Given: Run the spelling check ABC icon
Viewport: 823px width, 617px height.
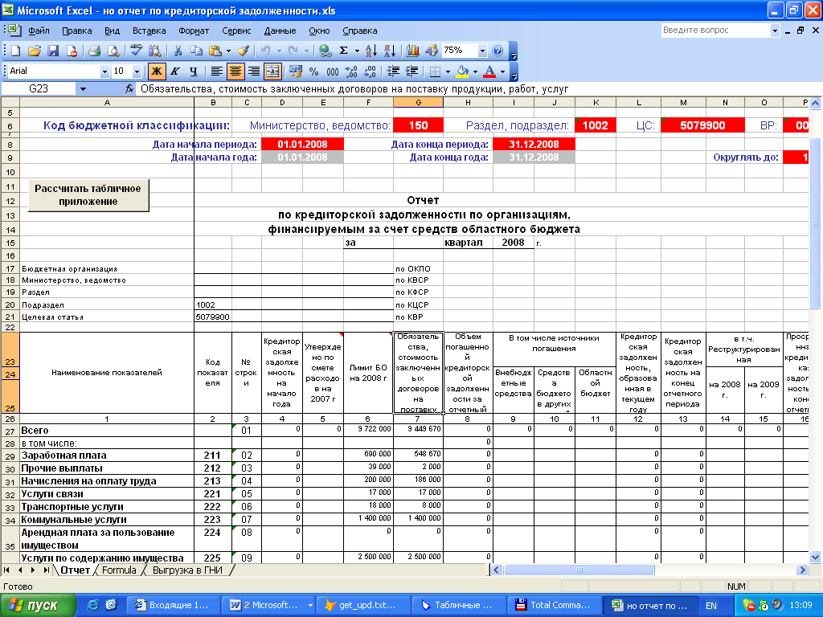Looking at the screenshot, I should [137, 51].
